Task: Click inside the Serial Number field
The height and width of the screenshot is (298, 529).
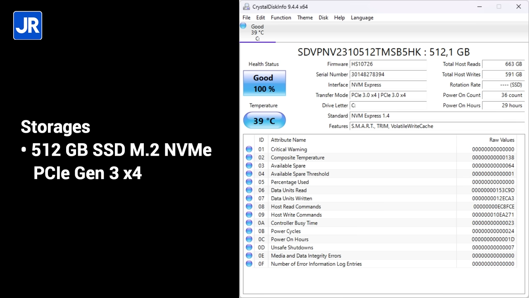Action: (388, 74)
